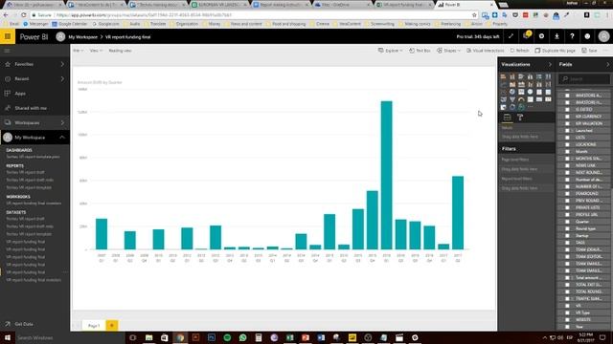Click Duplicate this page in toolbar
This screenshot has width=613, height=344.
[556, 51]
